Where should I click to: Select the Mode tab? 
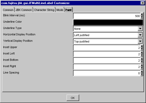tap(60, 10)
